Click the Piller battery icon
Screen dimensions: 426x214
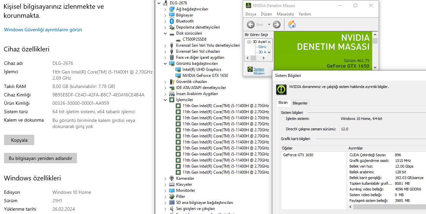click(x=172, y=197)
